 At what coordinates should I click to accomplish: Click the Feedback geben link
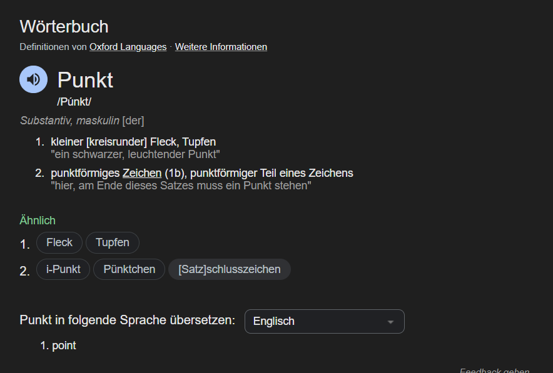tap(494, 371)
